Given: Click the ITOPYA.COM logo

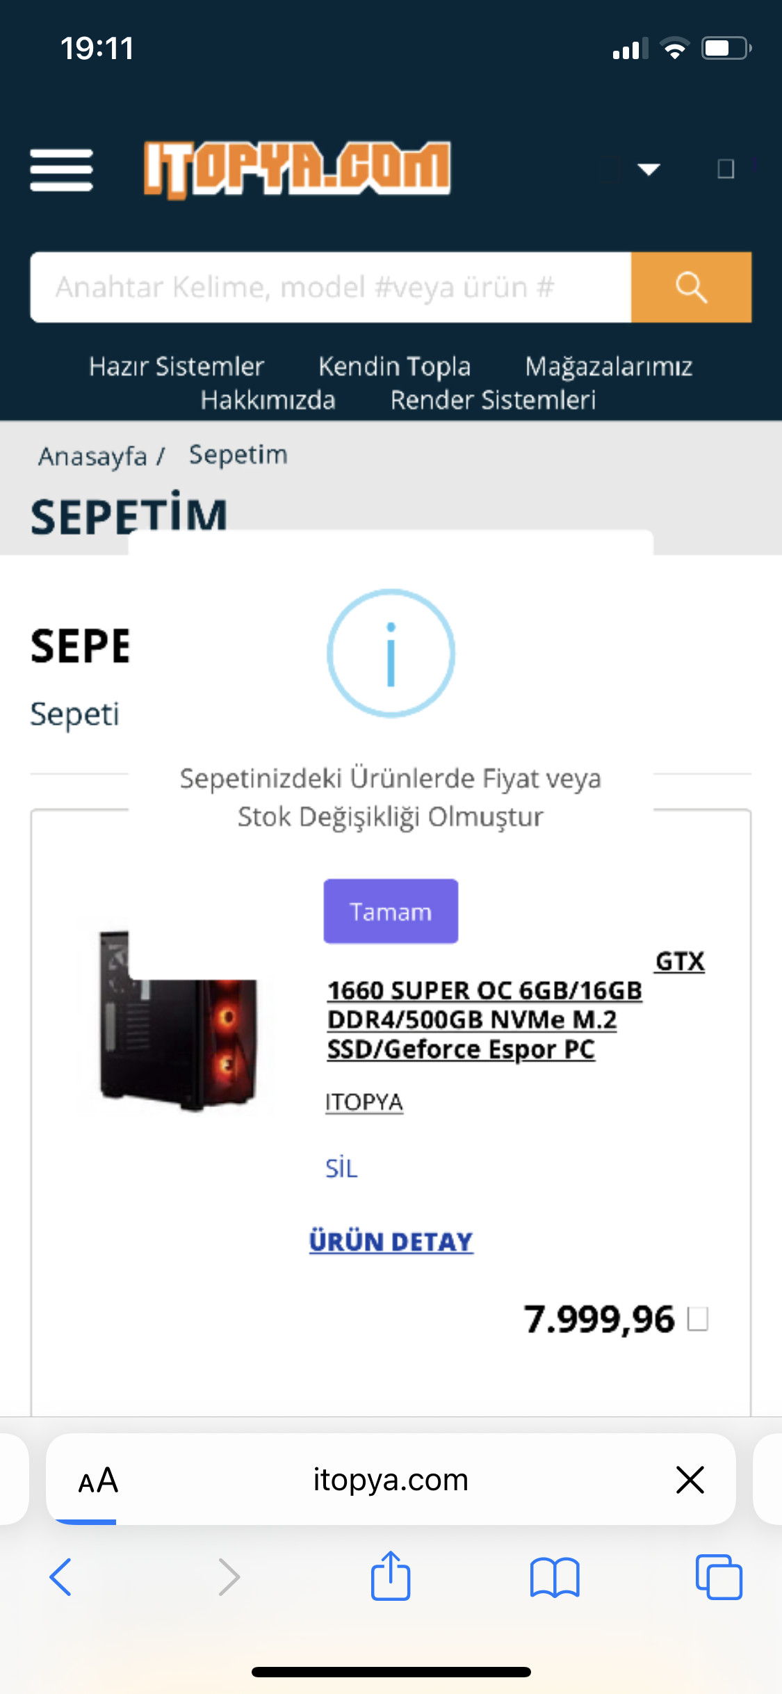Looking at the screenshot, I should coord(297,169).
